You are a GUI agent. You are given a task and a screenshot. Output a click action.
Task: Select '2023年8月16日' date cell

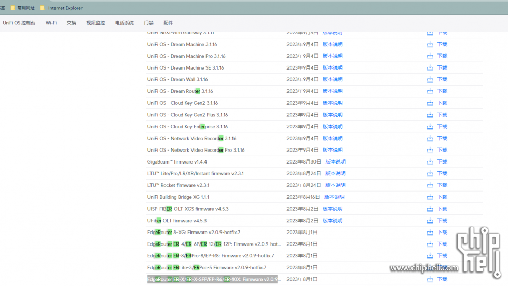point(303,197)
